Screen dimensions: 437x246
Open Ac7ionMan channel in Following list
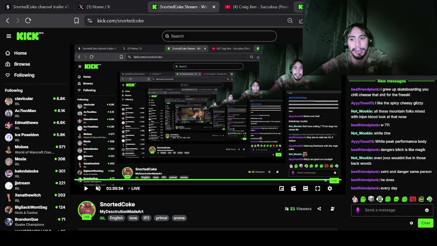pos(35,113)
